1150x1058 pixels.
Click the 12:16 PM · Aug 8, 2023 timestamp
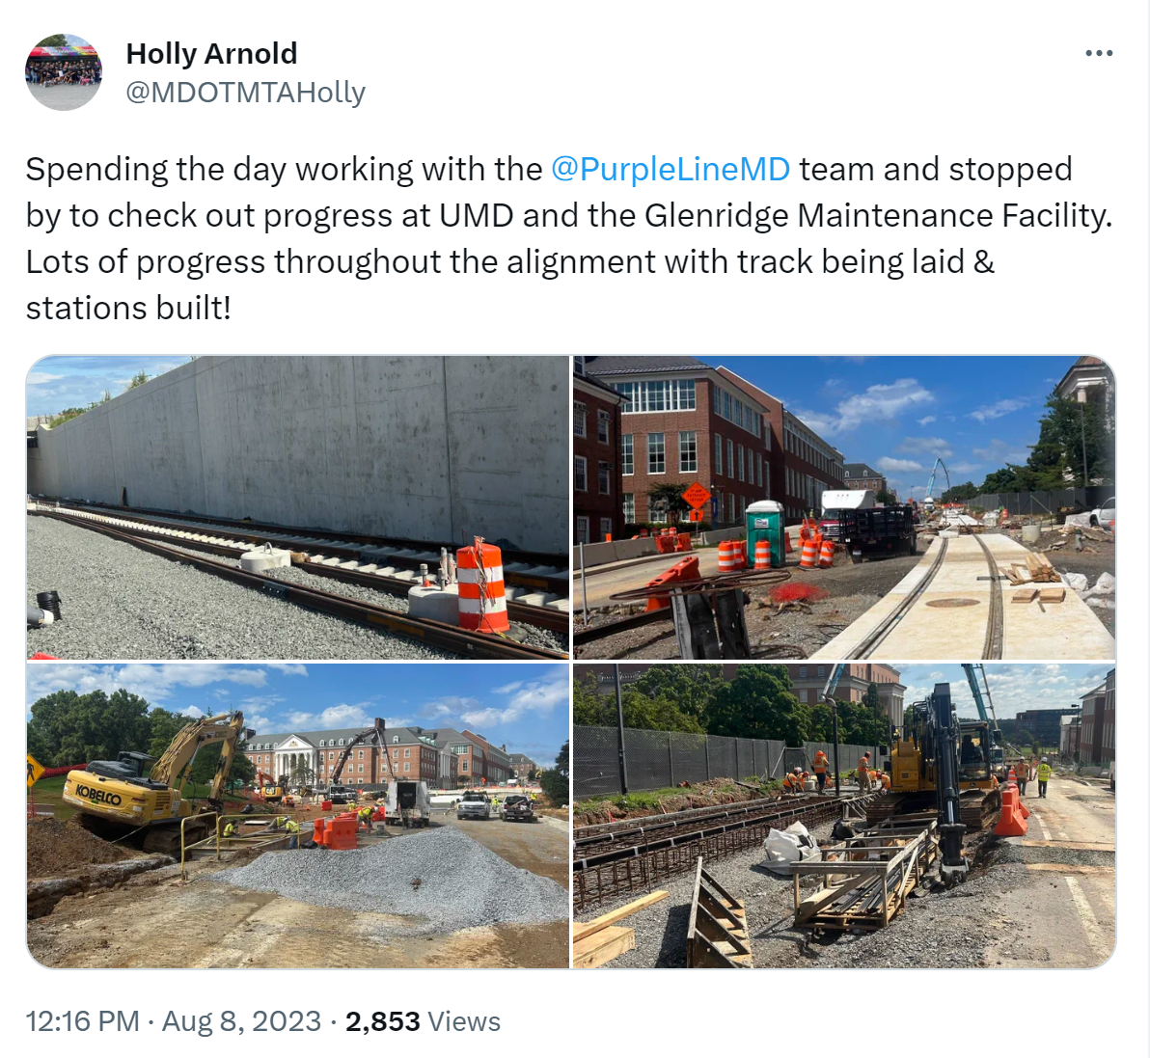click(173, 1020)
